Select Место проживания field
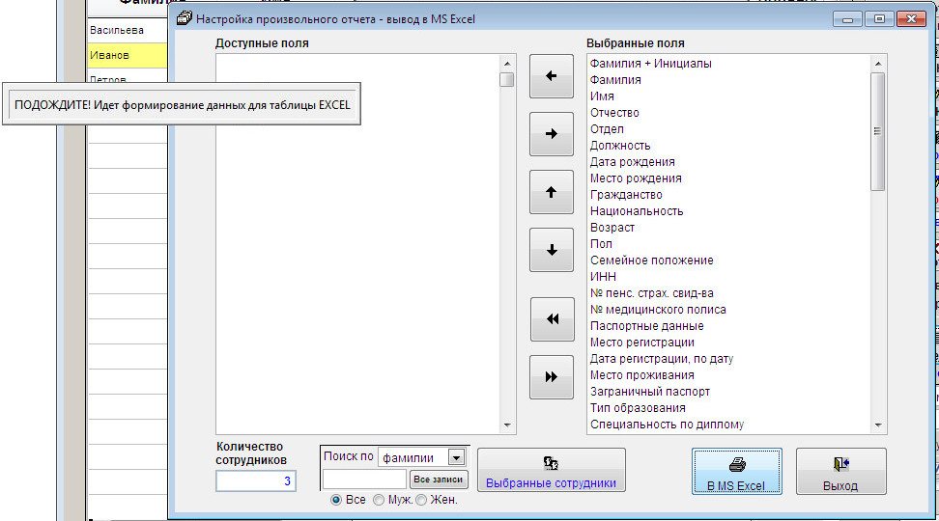This screenshot has width=939, height=521. (x=642, y=375)
